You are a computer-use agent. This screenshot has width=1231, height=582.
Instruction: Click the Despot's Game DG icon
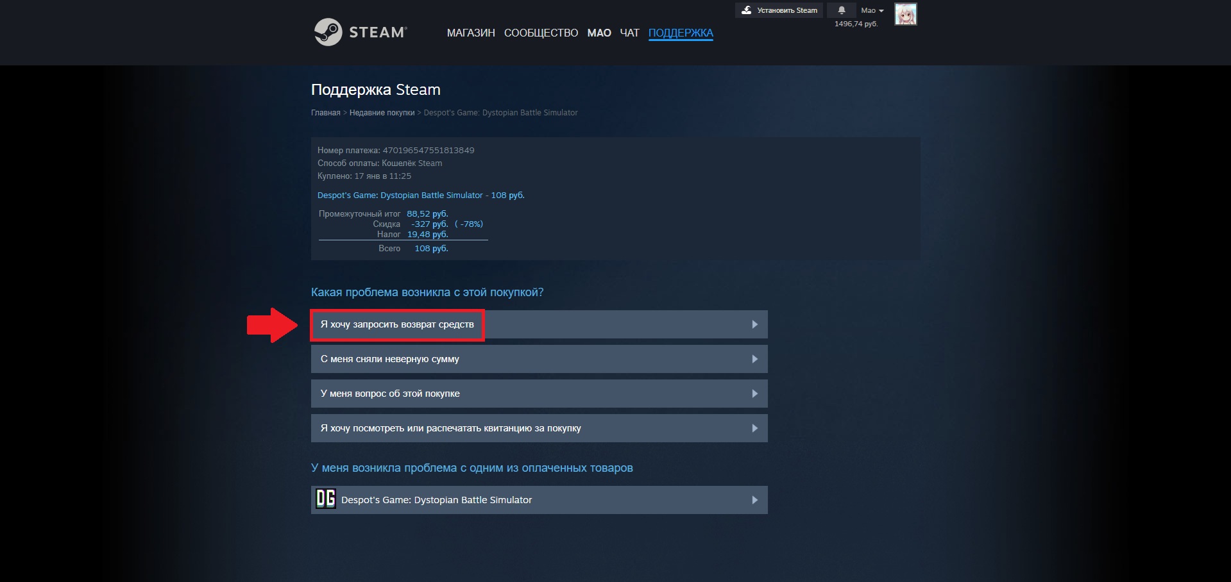[326, 499]
